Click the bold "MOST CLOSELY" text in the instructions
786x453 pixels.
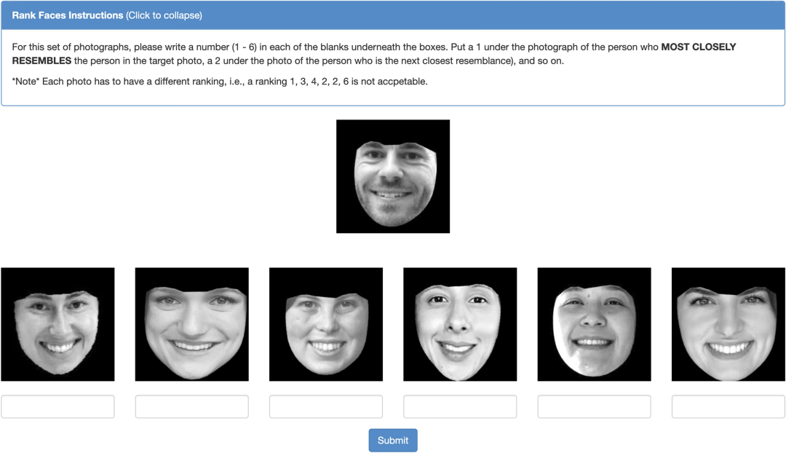tap(698, 47)
